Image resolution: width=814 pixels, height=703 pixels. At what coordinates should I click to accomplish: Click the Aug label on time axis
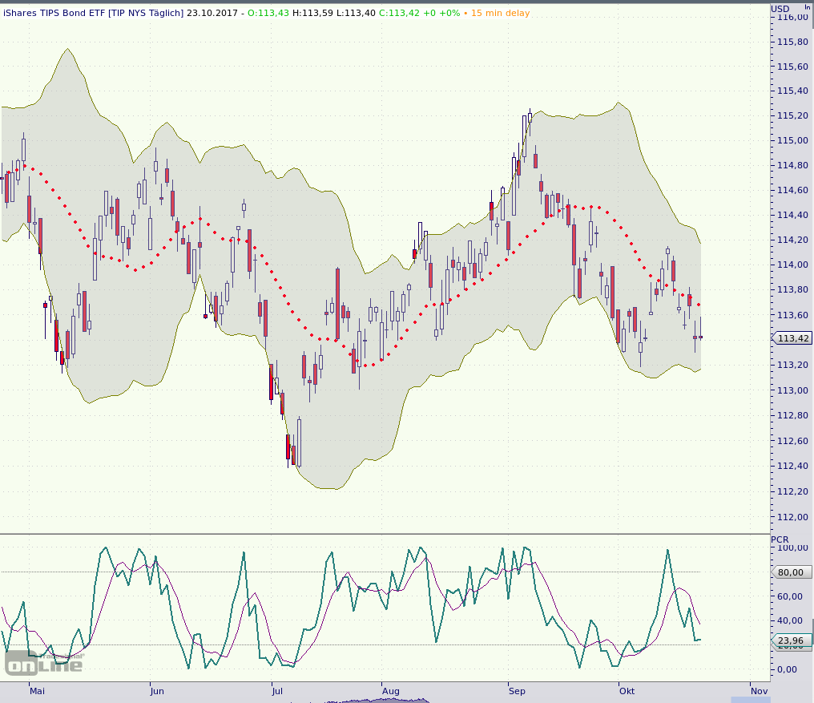click(x=391, y=691)
